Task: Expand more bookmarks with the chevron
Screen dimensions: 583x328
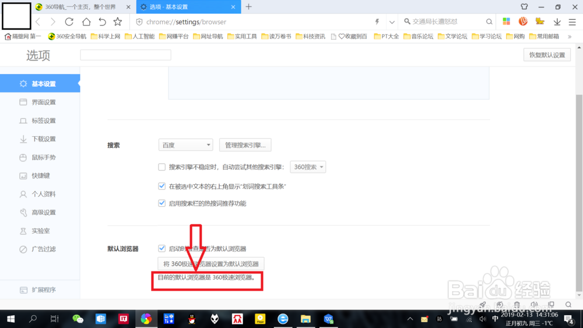Action: coord(569,36)
